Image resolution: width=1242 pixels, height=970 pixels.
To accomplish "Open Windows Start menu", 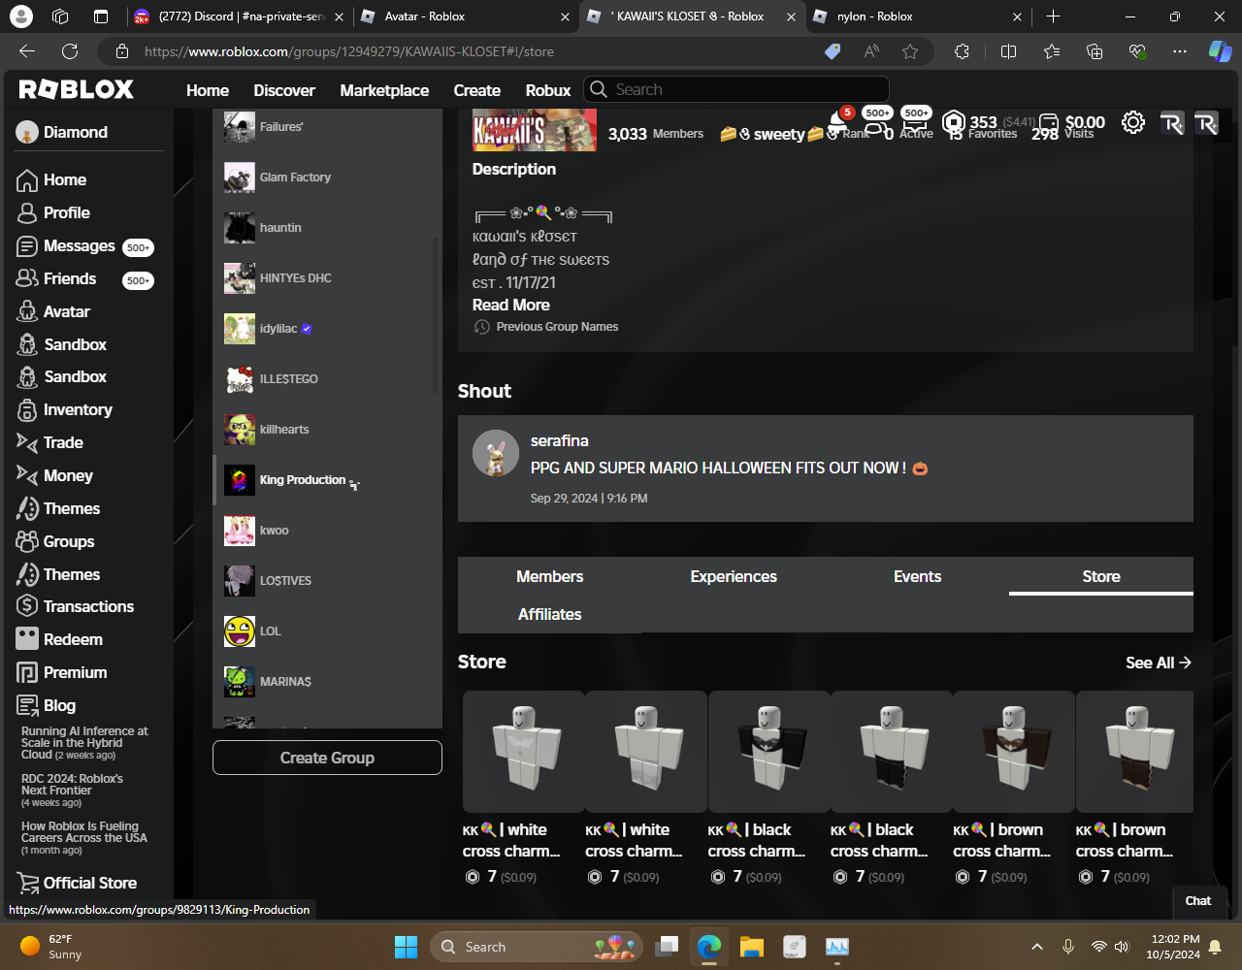I will click(406, 947).
